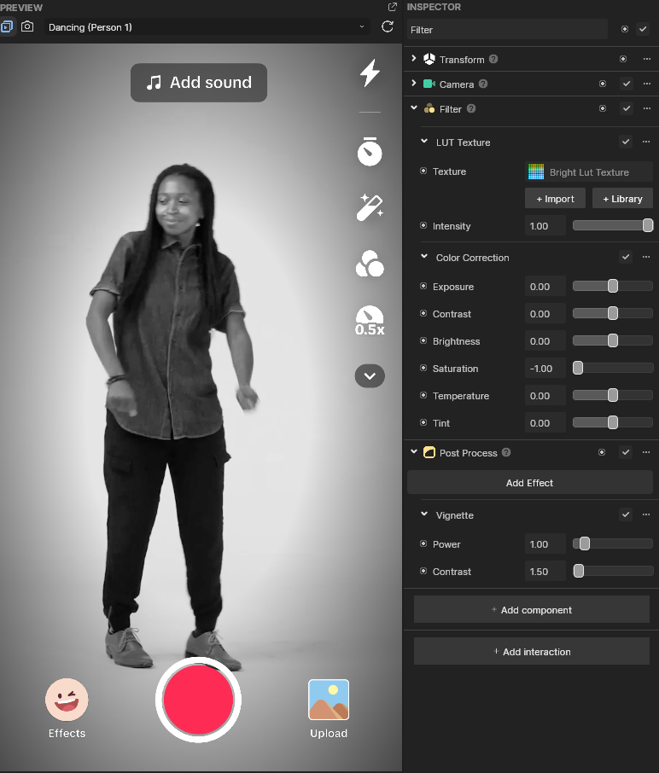Open LUT Texture more options menu
This screenshot has width=659, height=773.
[x=646, y=142]
